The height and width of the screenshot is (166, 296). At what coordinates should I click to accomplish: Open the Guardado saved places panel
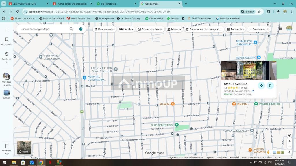pos(7,41)
